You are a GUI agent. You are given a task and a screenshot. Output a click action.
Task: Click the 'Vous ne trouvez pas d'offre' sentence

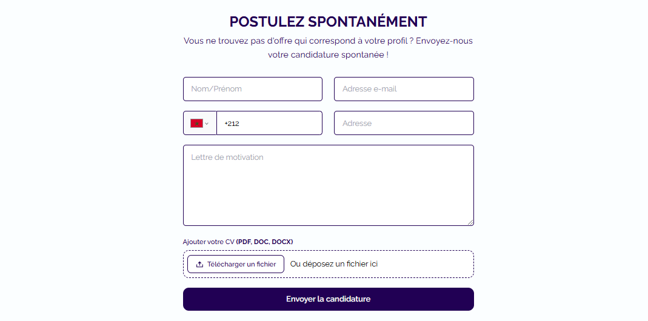pos(328,41)
